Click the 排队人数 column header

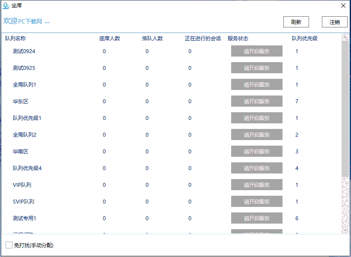[152, 38]
